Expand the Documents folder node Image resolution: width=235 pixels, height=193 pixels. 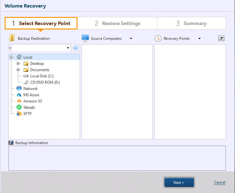click(x=18, y=70)
